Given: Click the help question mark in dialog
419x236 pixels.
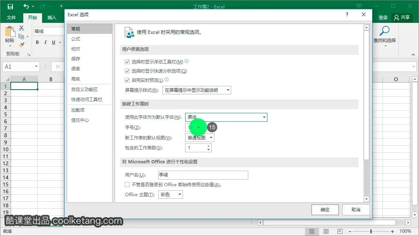Looking at the screenshot, I should [x=347, y=14].
